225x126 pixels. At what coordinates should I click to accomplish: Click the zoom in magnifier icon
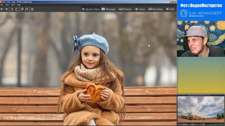(22, 9)
